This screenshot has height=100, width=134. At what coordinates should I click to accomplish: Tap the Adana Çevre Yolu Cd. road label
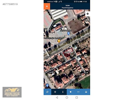click(54, 54)
